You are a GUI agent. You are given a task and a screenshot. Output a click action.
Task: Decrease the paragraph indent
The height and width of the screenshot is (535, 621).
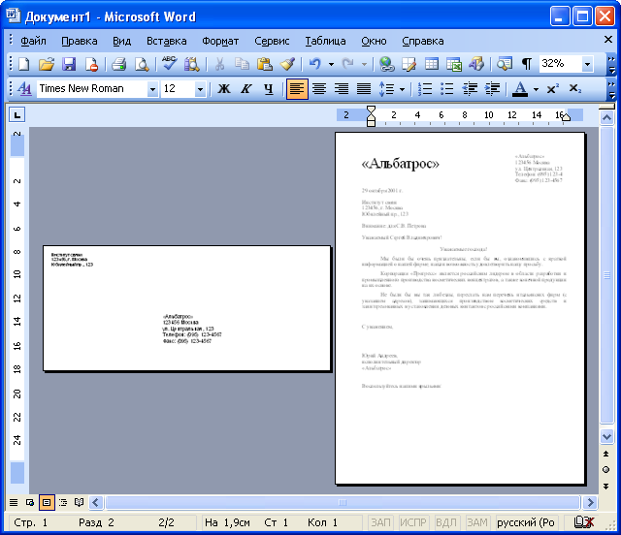(470, 88)
